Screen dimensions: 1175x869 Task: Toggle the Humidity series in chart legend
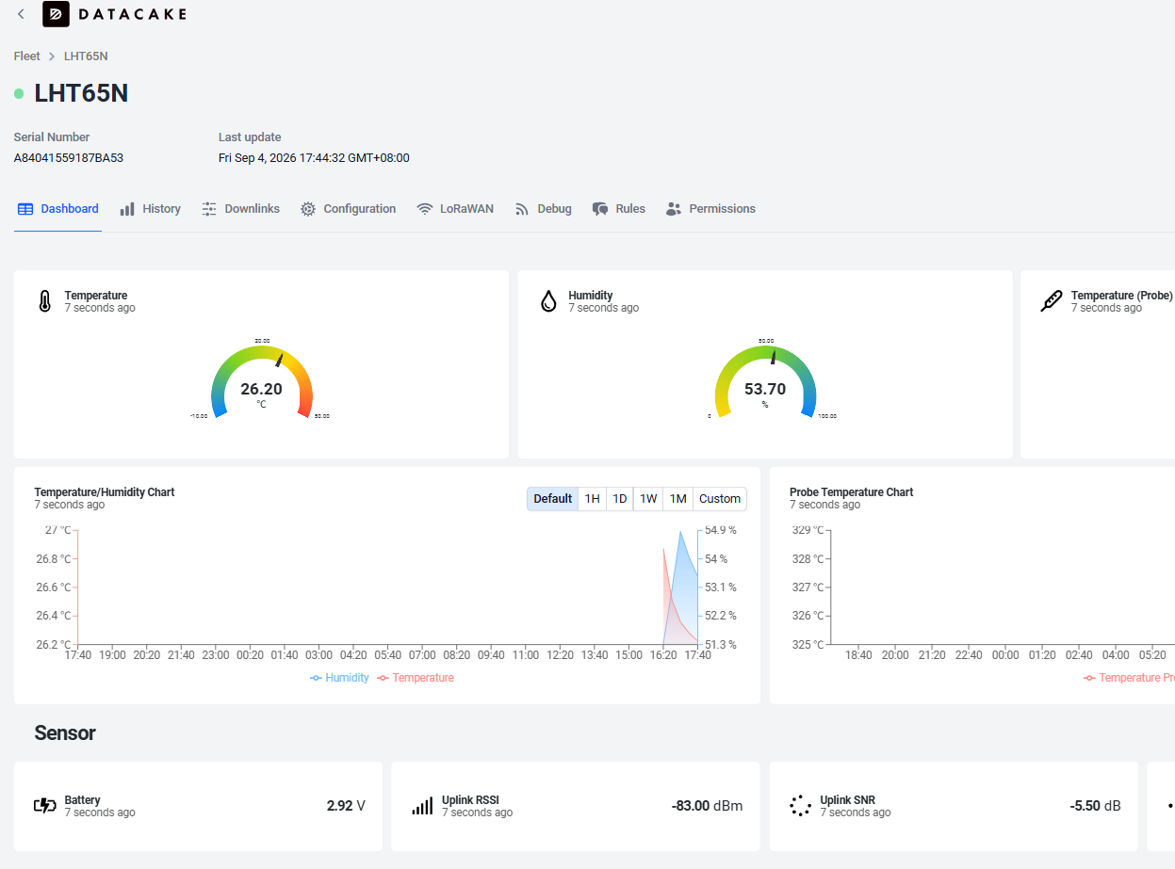click(339, 678)
